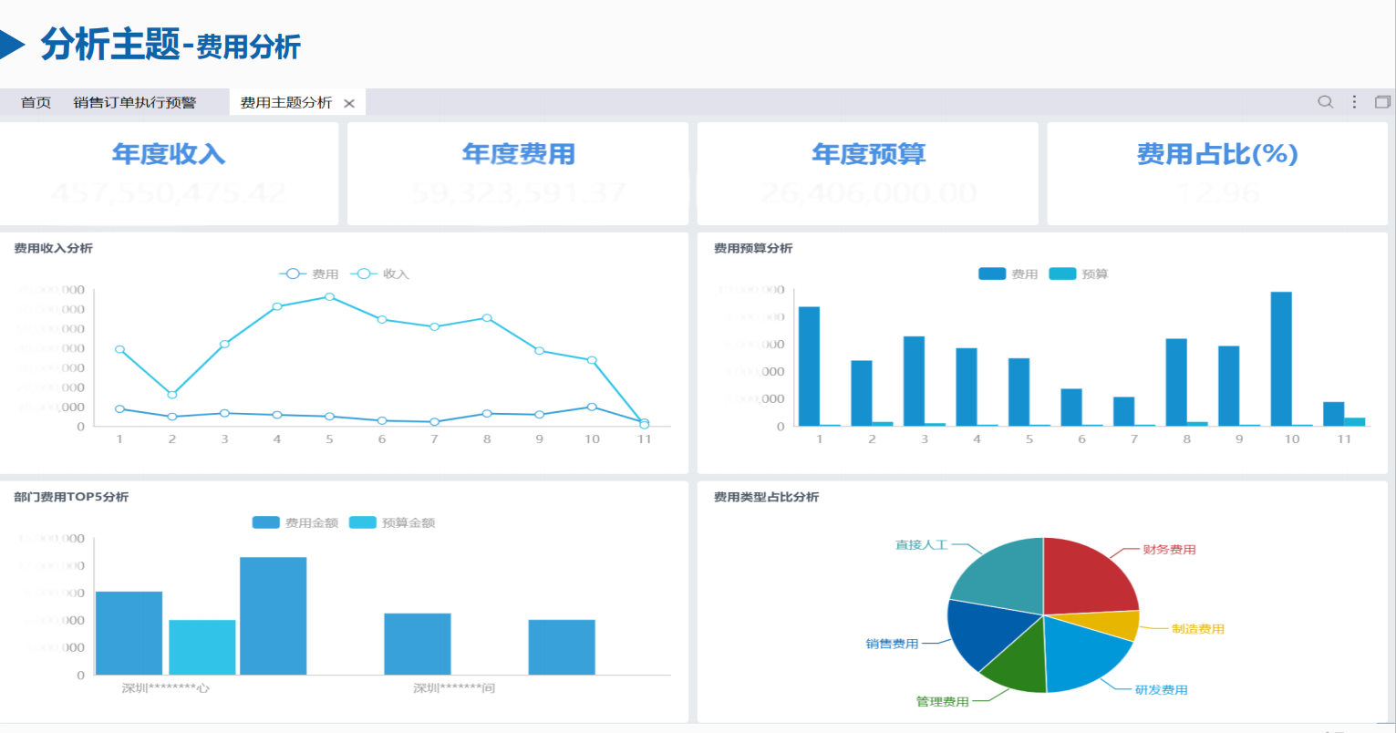The width and height of the screenshot is (1396, 733).
Task: Toggle 费用 series in budget bar chart legend
Action: pyautogui.click(x=1008, y=274)
